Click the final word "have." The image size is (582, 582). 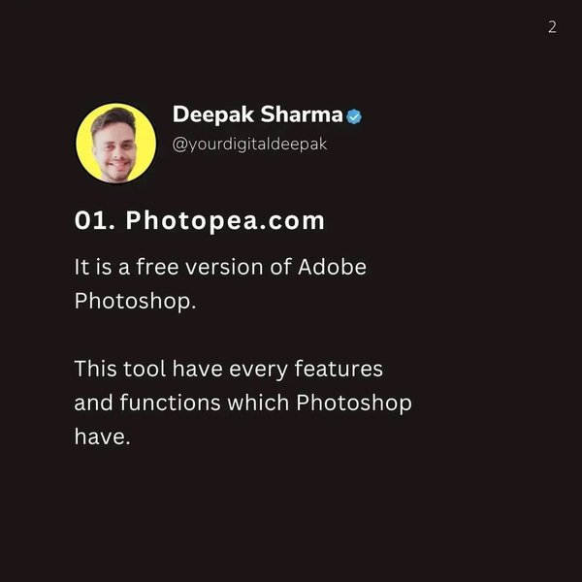(102, 436)
